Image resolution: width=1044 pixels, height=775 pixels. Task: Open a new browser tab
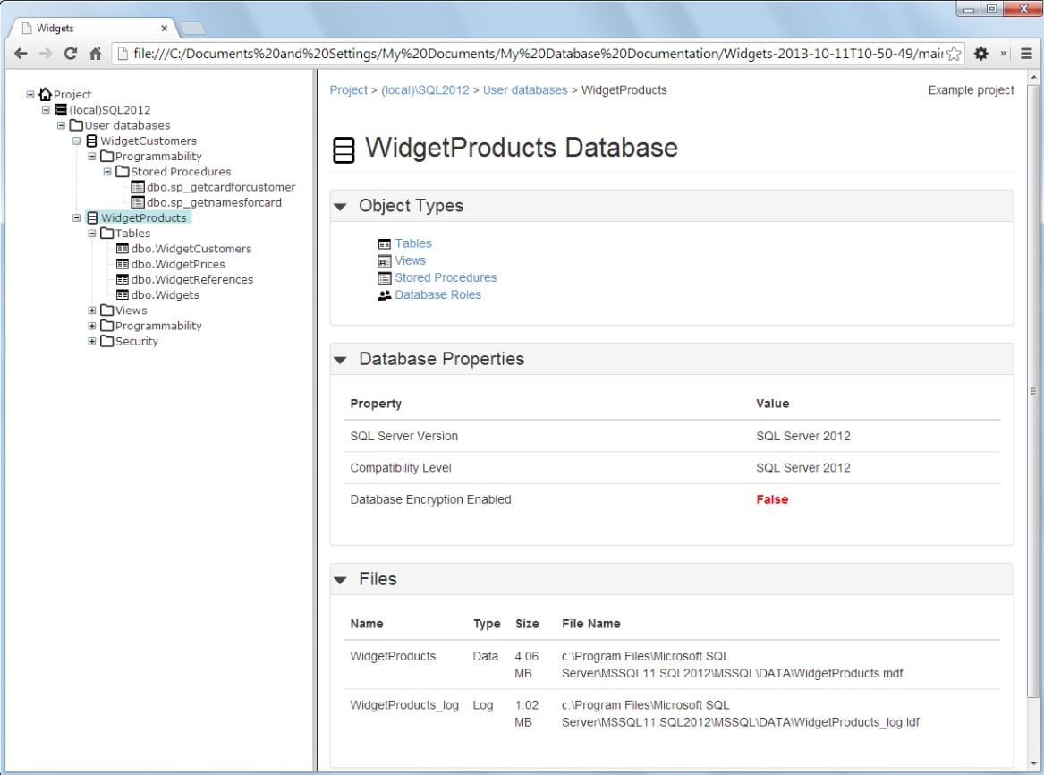click(x=193, y=29)
